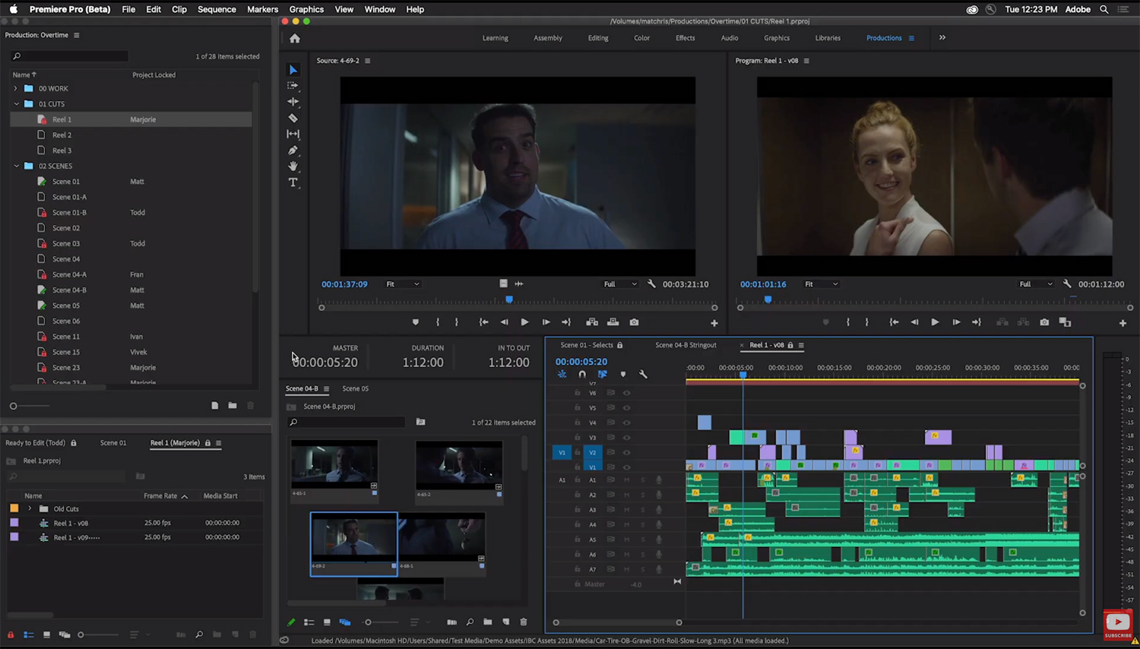Open the Color workspace
This screenshot has width=1140, height=649.
pos(641,38)
